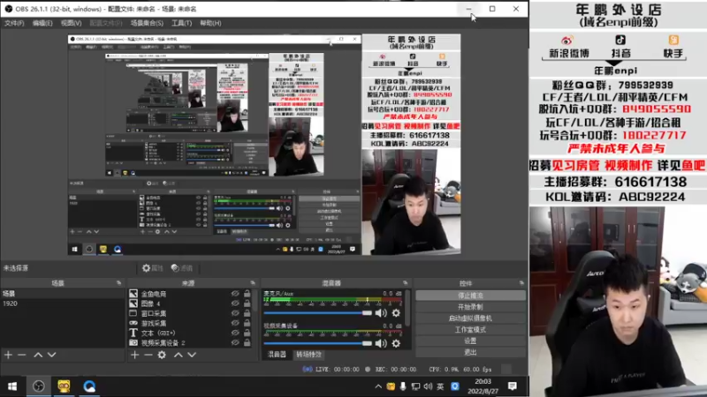Move the scene up in the 场景 panel
Viewport: 707px width, 397px height.
point(38,356)
